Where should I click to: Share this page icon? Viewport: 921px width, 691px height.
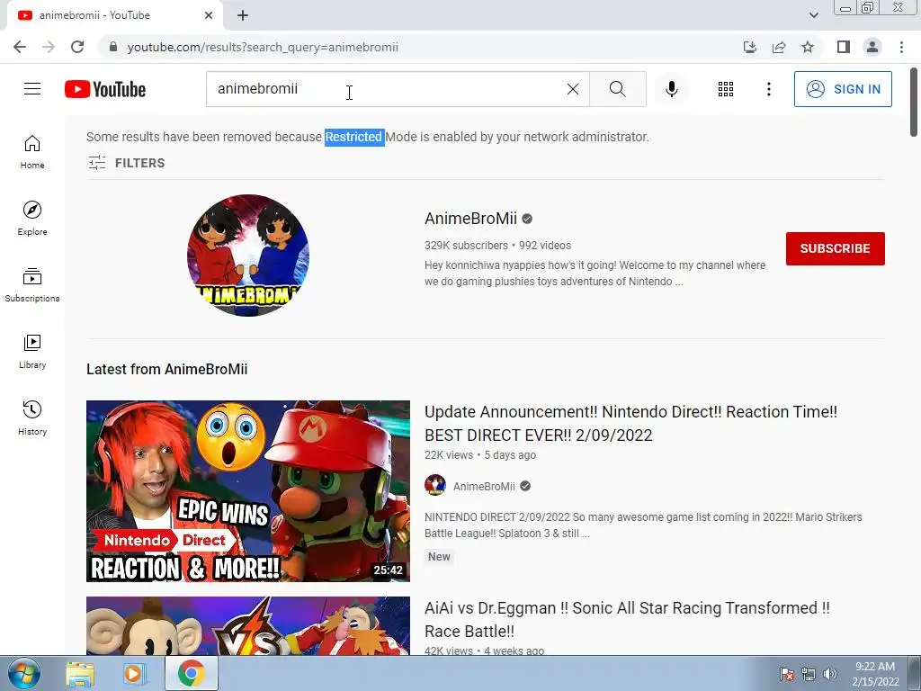(x=779, y=47)
